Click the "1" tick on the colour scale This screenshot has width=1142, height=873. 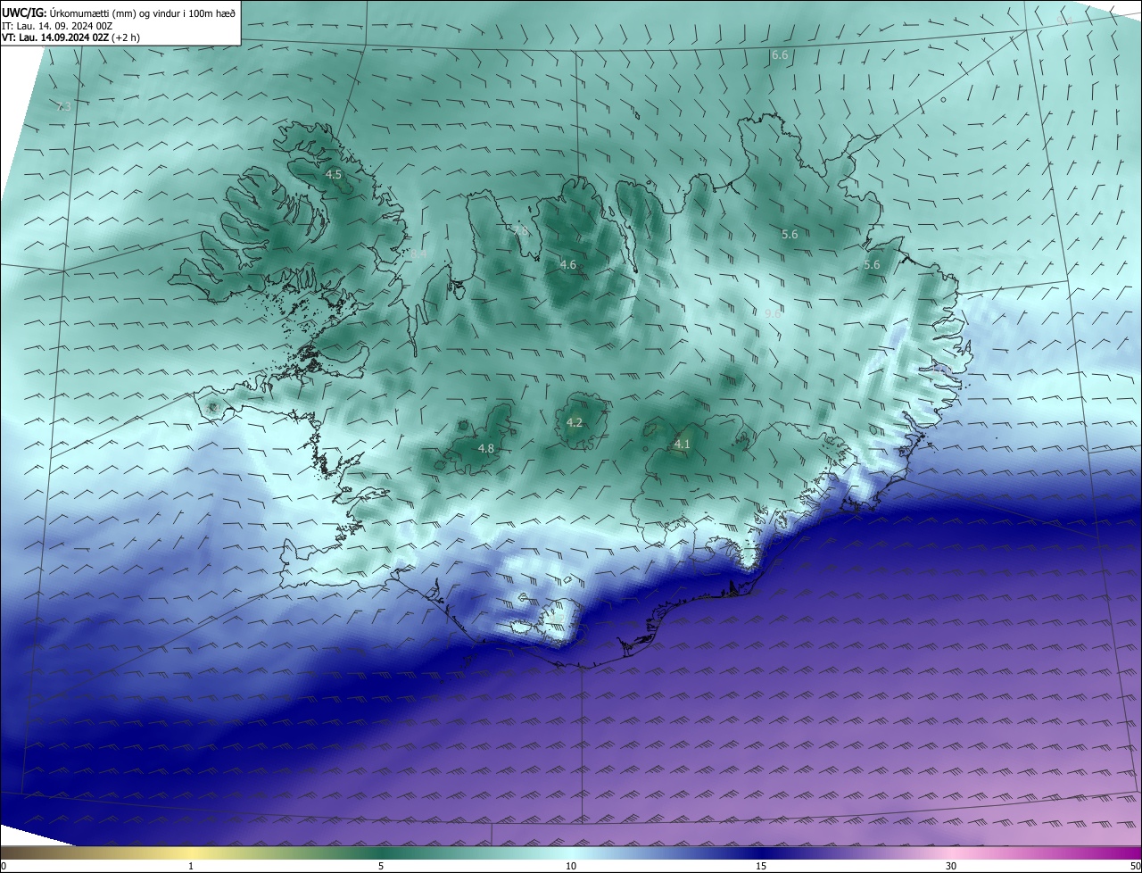click(191, 866)
